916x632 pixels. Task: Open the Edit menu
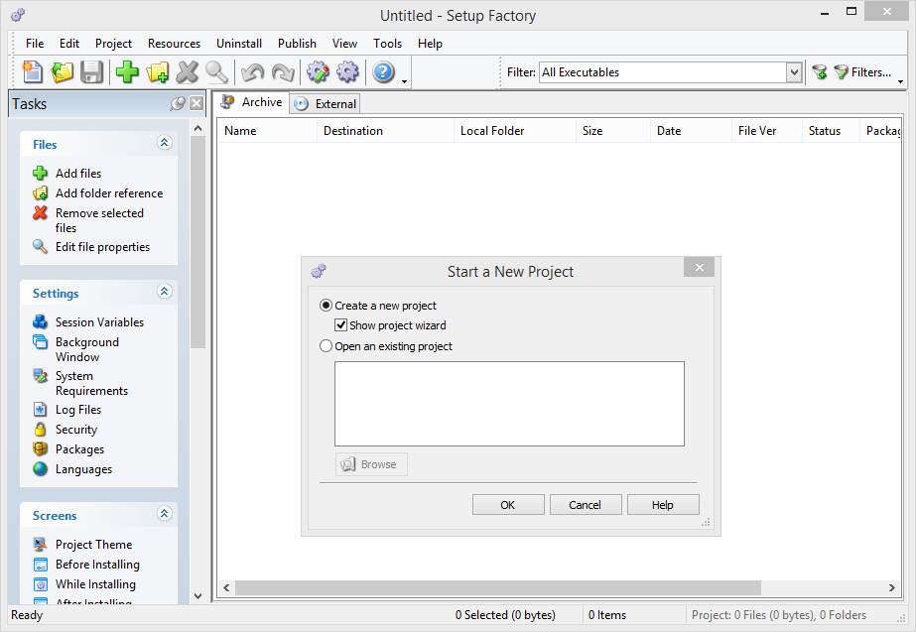[x=68, y=44]
